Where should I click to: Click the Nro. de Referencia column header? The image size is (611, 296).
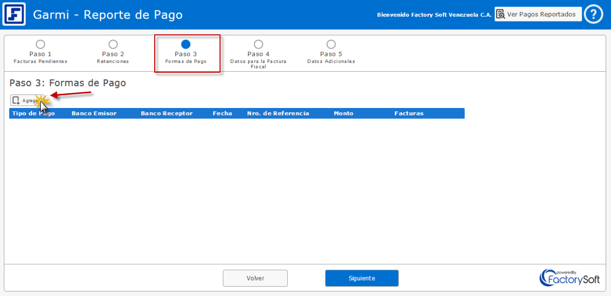pos(278,113)
